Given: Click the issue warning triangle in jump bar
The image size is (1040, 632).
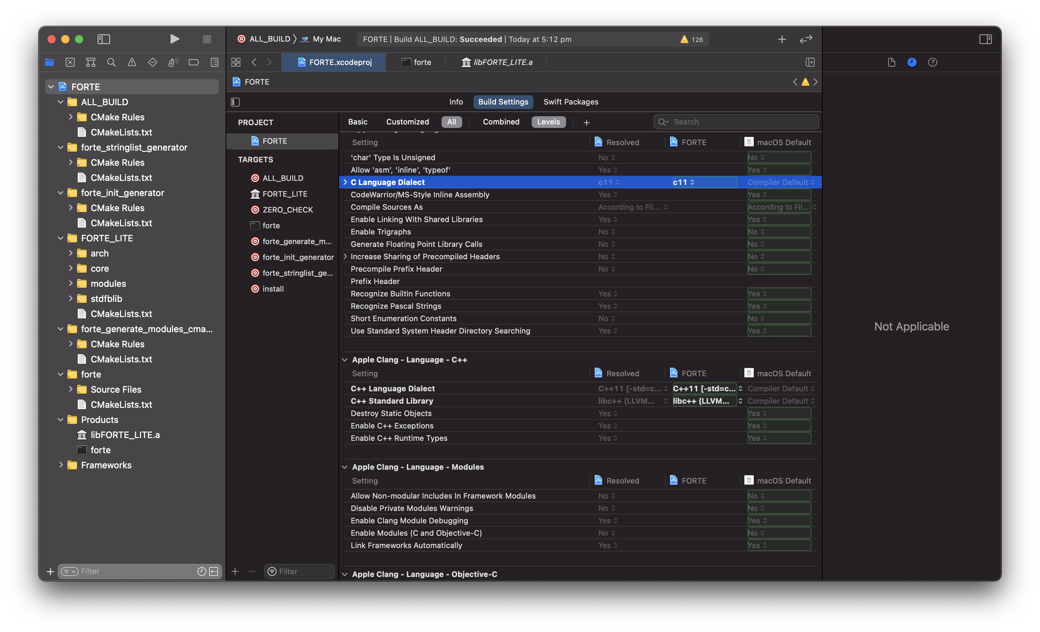Looking at the screenshot, I should [x=805, y=82].
